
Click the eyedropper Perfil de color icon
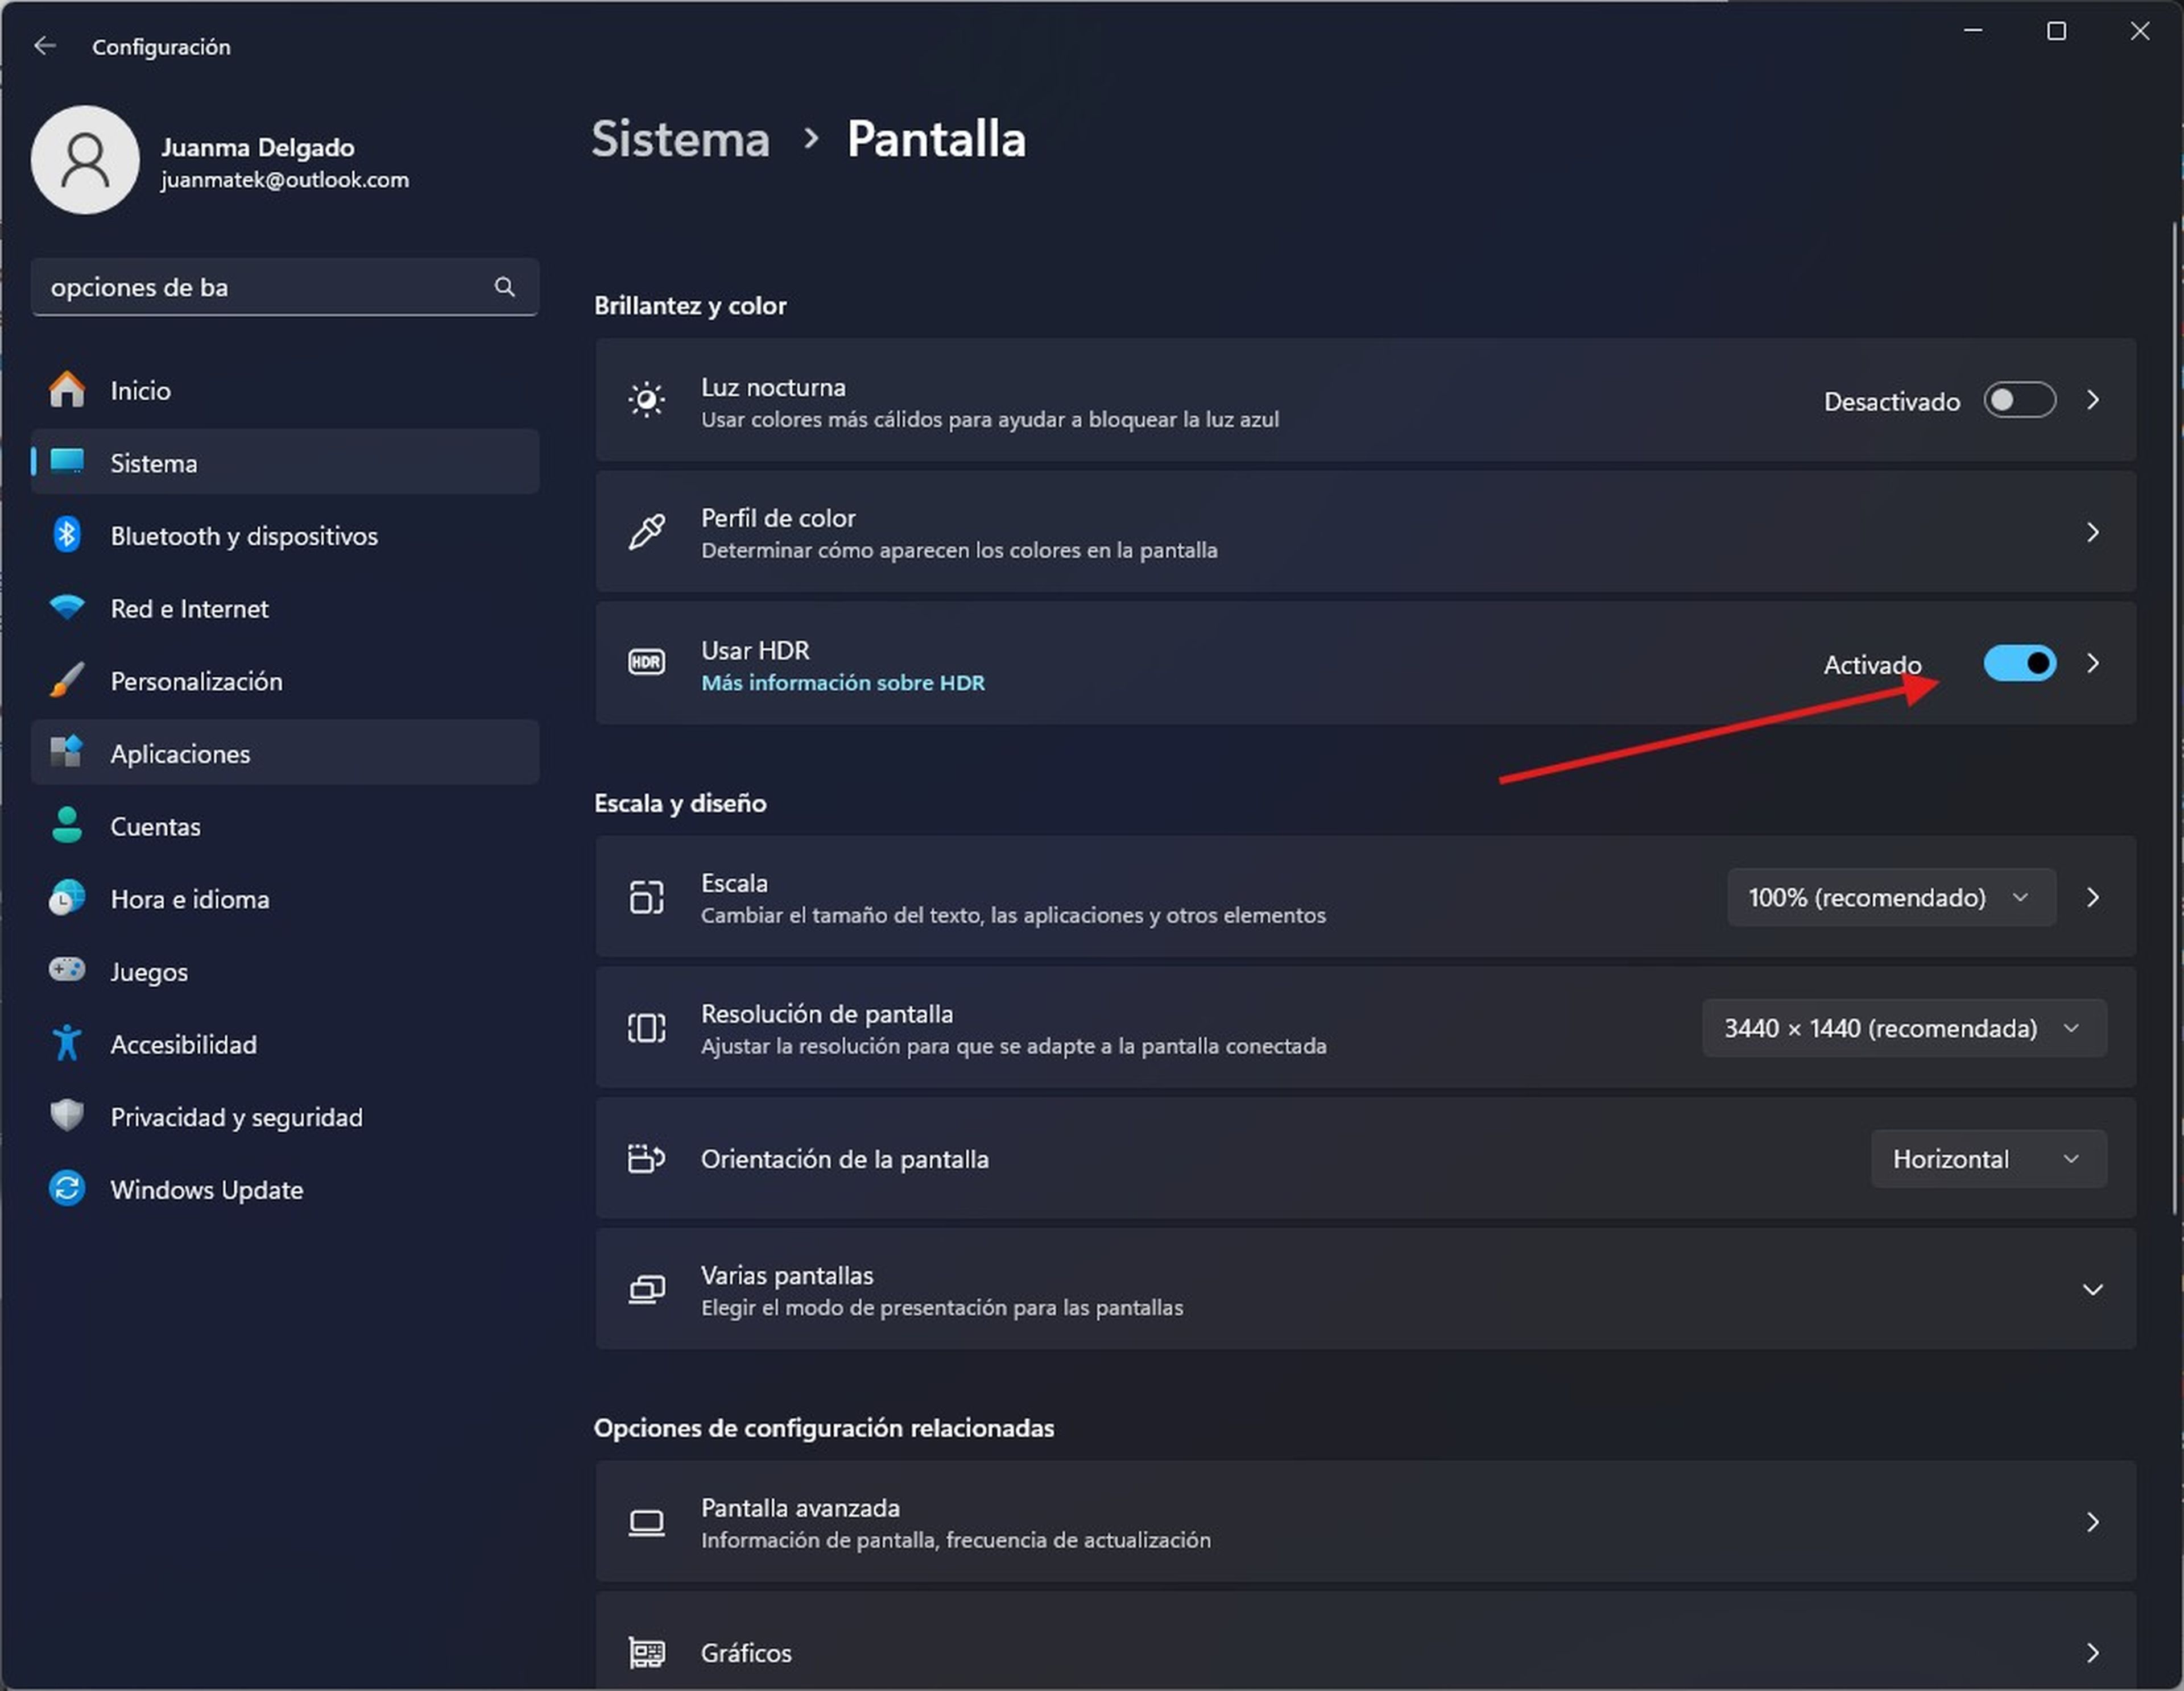tap(646, 532)
